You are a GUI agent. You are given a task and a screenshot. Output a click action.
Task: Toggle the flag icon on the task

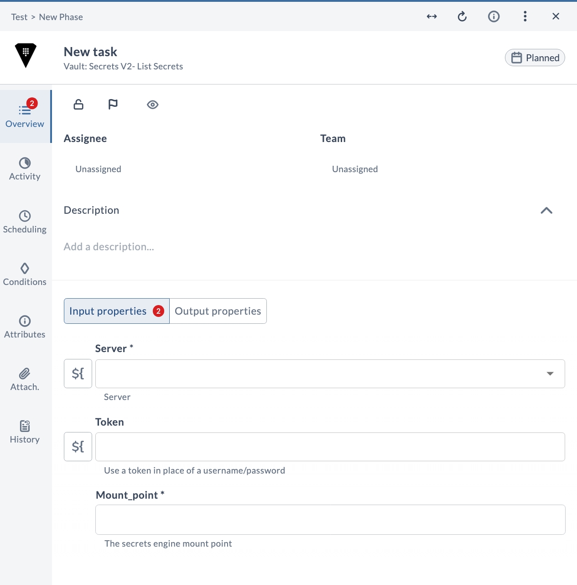pyautogui.click(x=113, y=105)
